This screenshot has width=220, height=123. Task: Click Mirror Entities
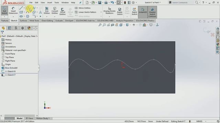tap(82, 8)
